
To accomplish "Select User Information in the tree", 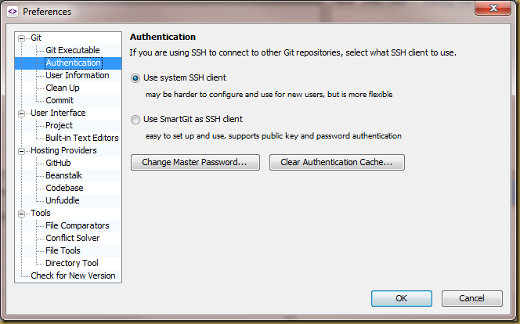I will point(77,75).
